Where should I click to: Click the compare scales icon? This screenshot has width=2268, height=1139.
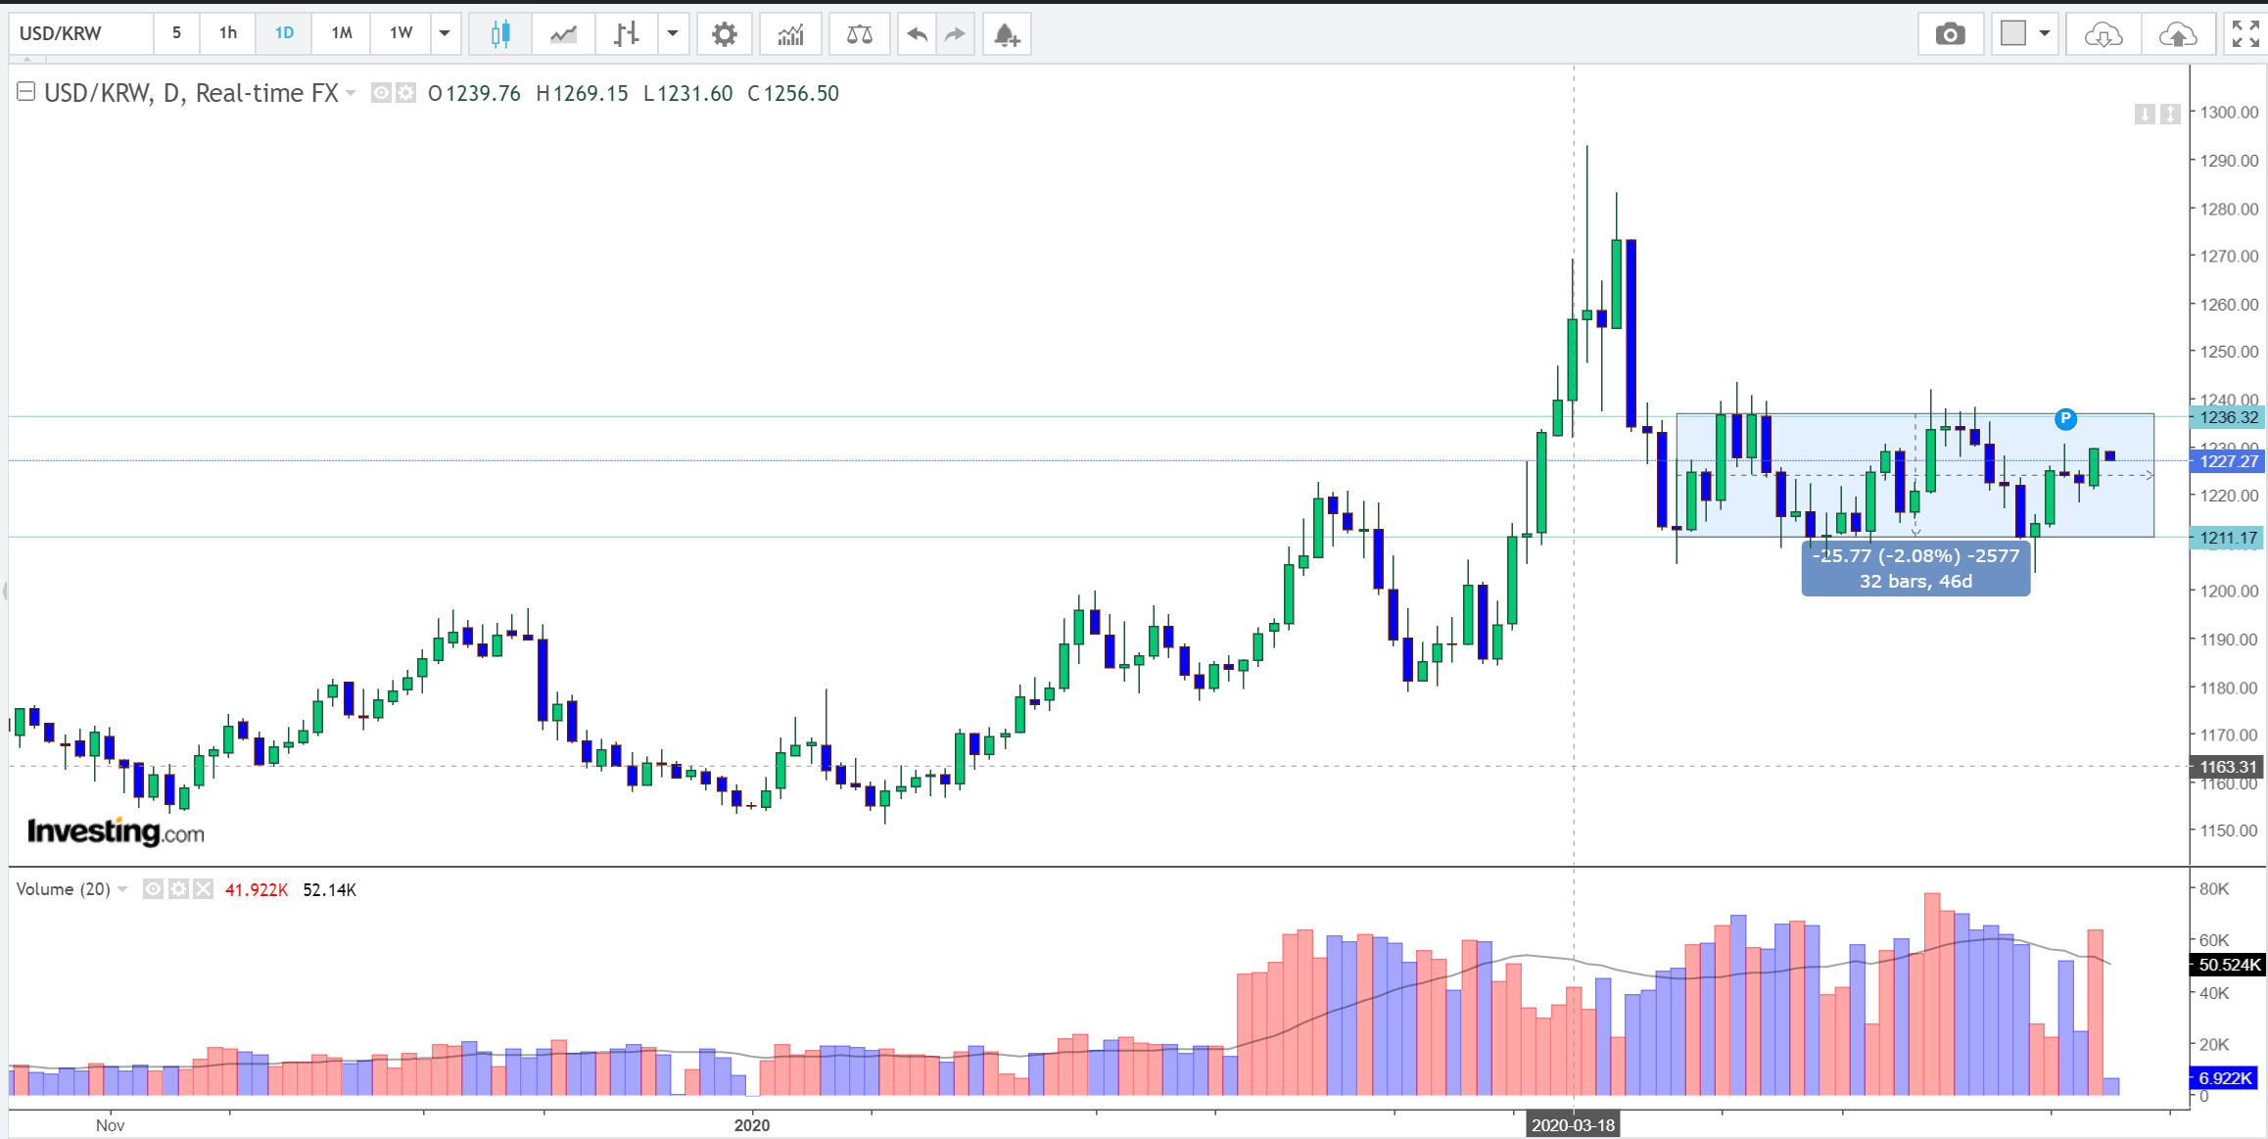(859, 34)
